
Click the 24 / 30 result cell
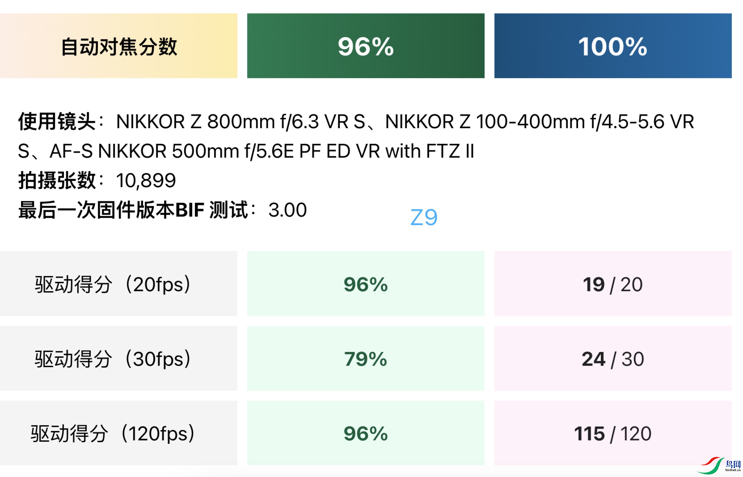click(612, 359)
